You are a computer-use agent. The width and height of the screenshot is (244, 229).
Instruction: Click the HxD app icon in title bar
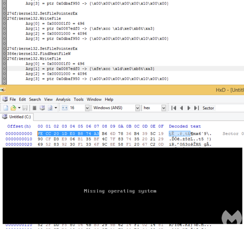[x=3, y=90]
